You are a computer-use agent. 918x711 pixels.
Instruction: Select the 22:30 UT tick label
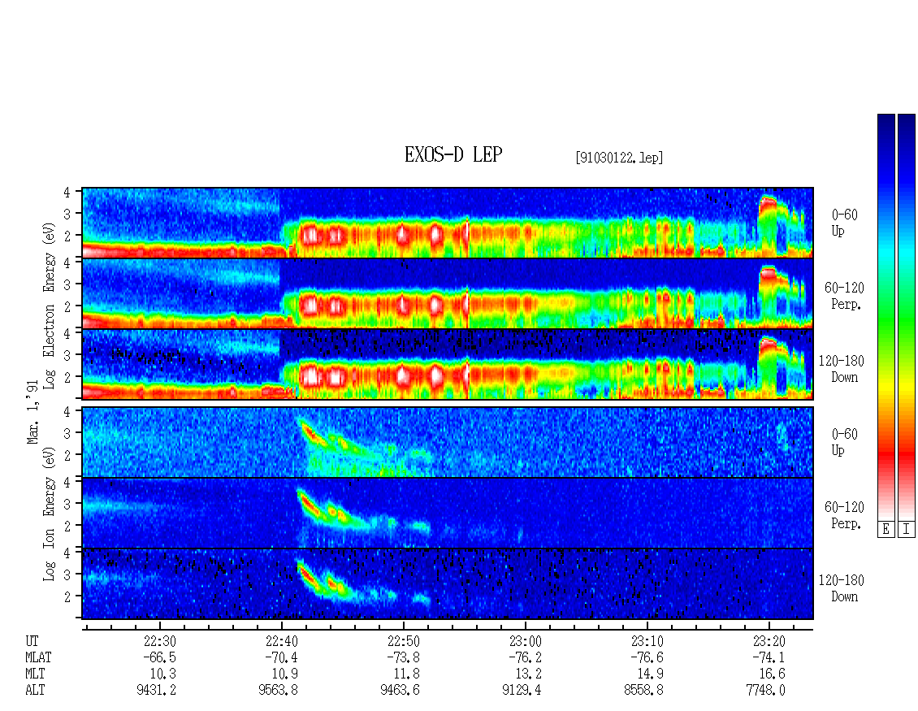159,641
